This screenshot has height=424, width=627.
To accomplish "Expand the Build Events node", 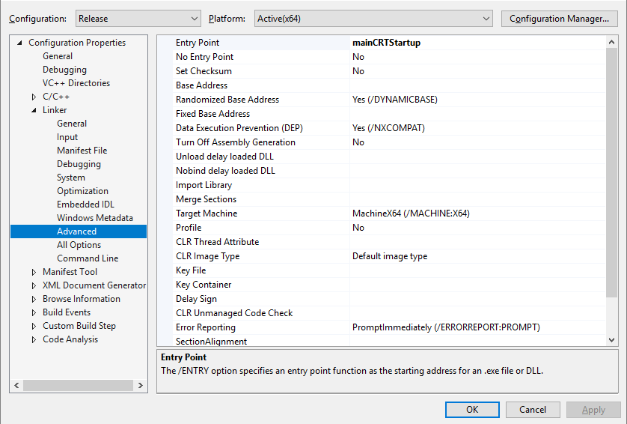I will click(x=34, y=312).
